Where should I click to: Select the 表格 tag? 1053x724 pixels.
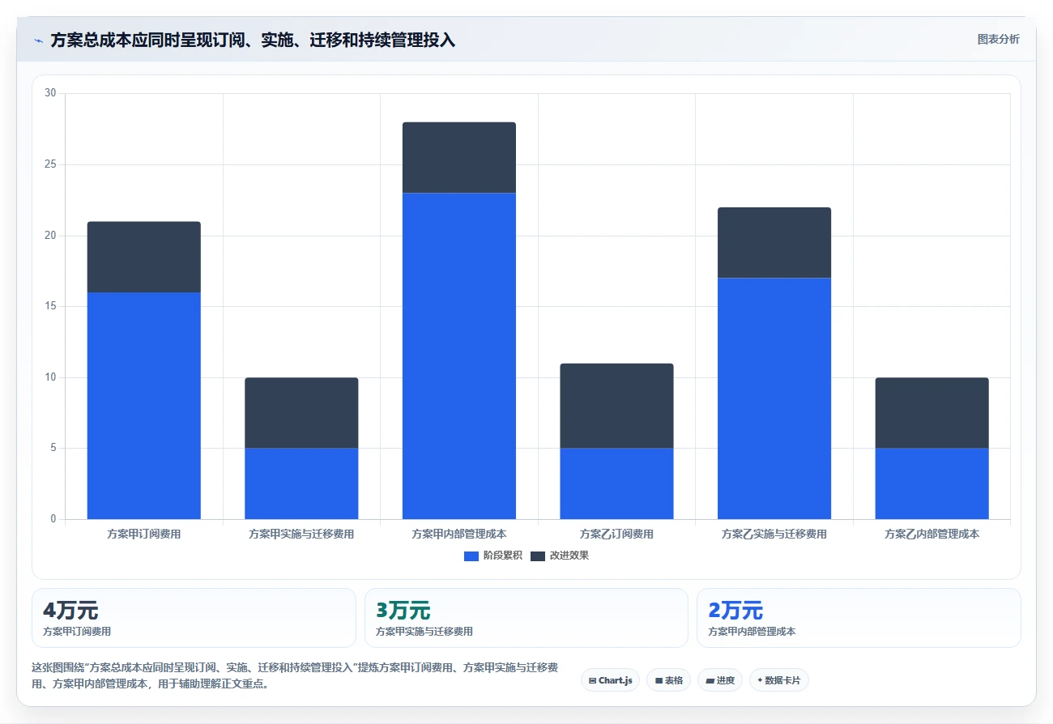tap(669, 680)
